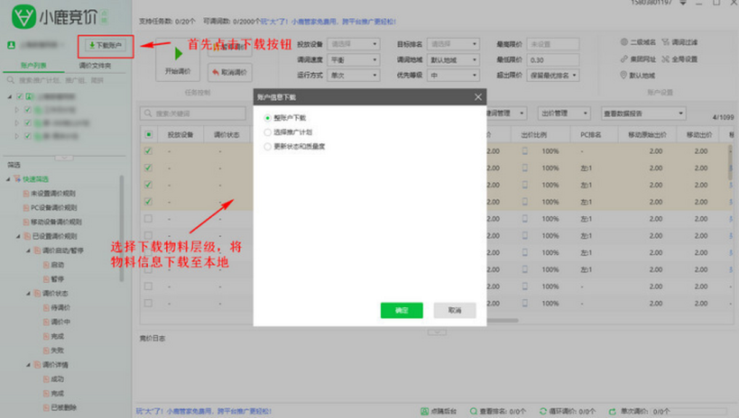Click the 开始调价 green play button
Viewport: 739px width, 418px height.
tap(178, 60)
